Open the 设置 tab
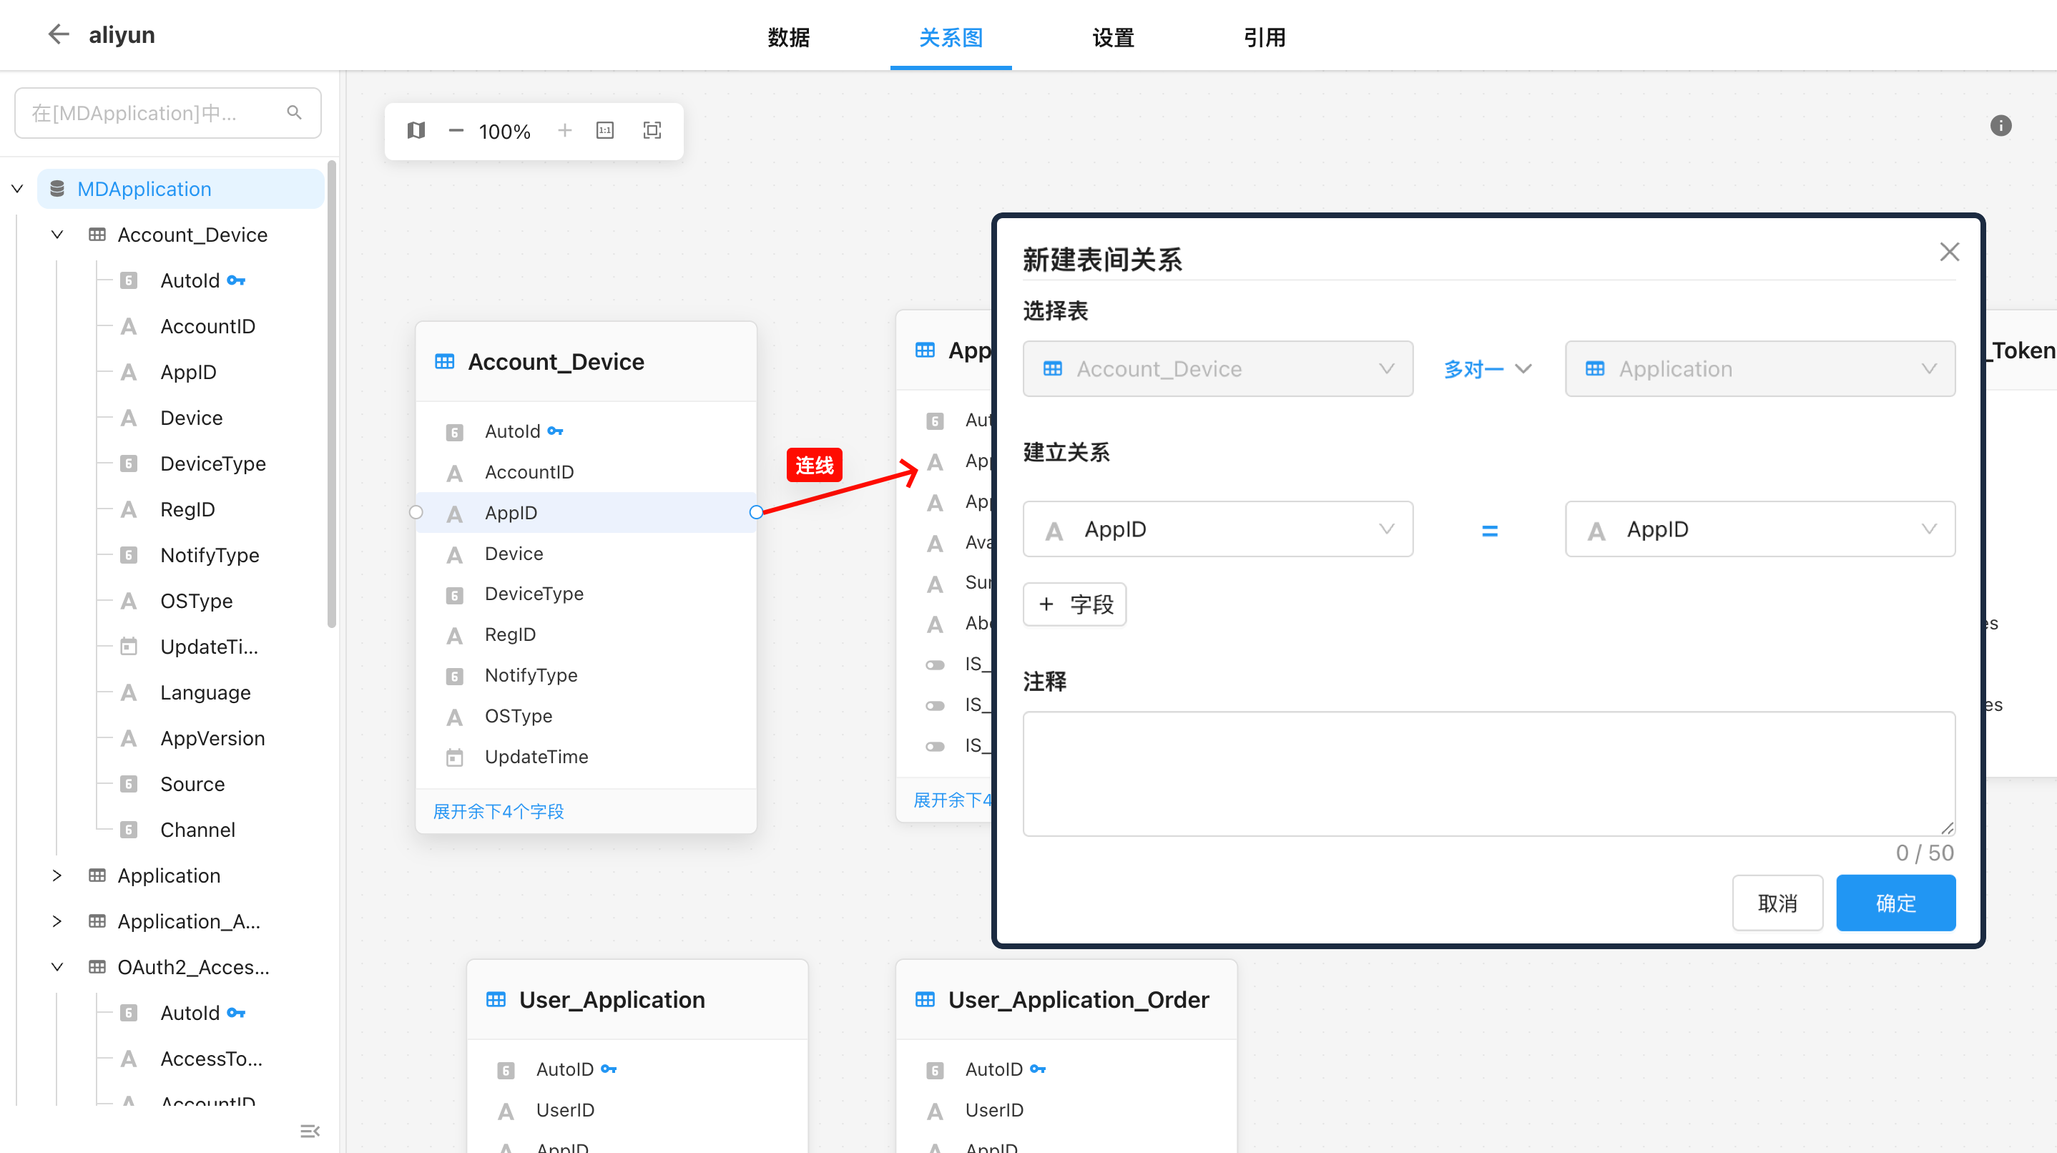 point(1113,37)
